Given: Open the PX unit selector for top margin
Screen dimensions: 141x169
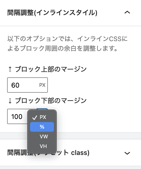Looking at the screenshot, I should [x=42, y=85].
